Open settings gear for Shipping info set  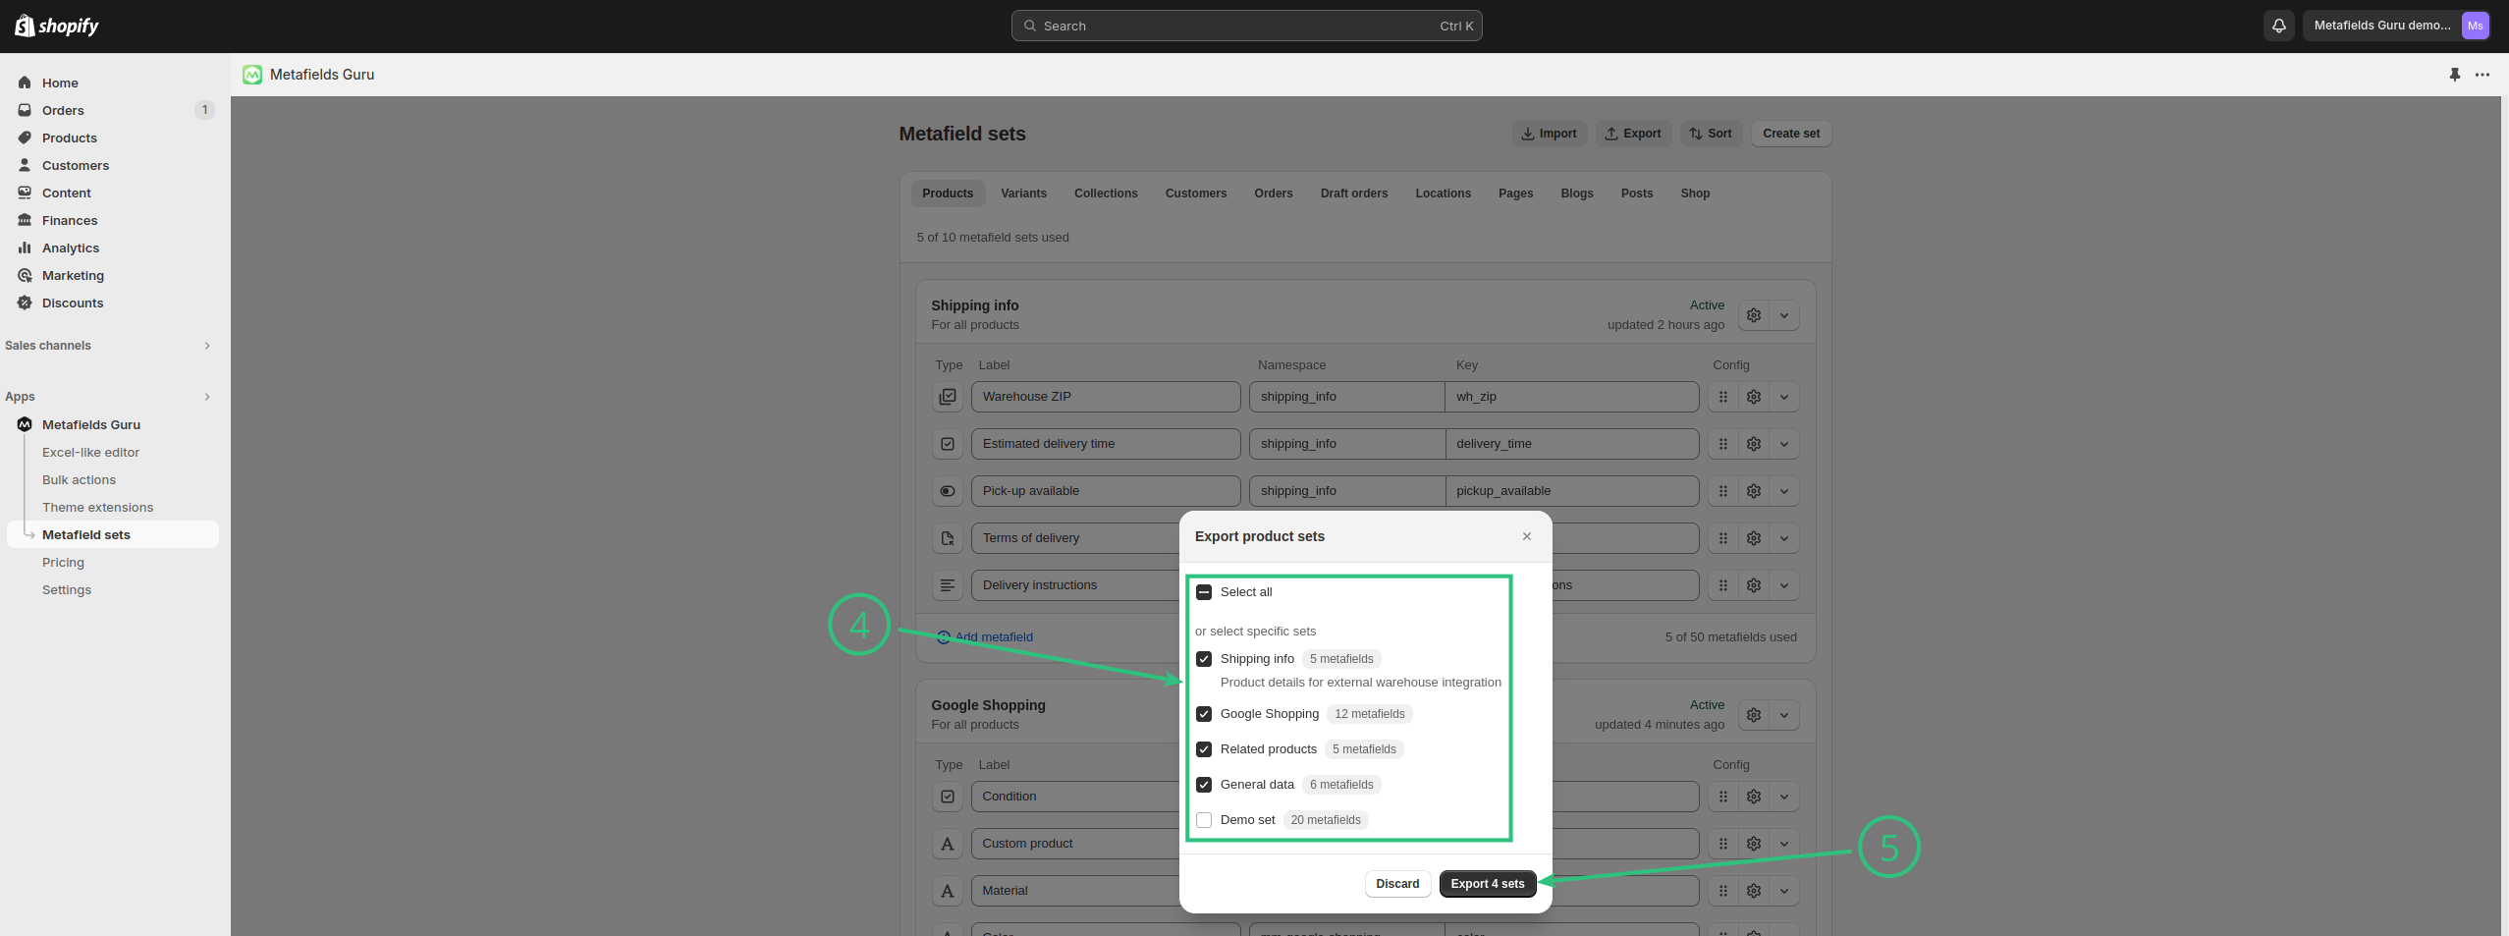[x=1753, y=315]
